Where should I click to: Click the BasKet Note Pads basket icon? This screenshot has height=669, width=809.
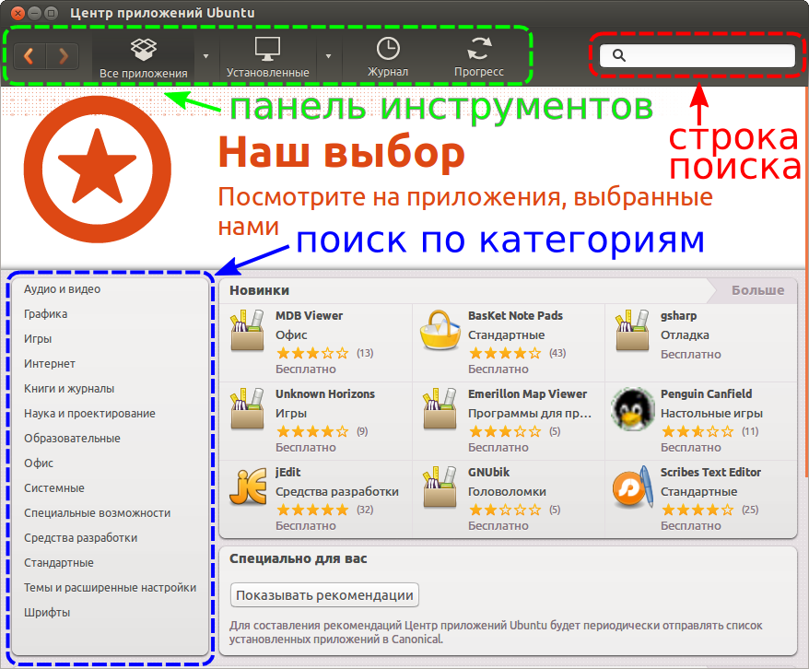click(440, 330)
